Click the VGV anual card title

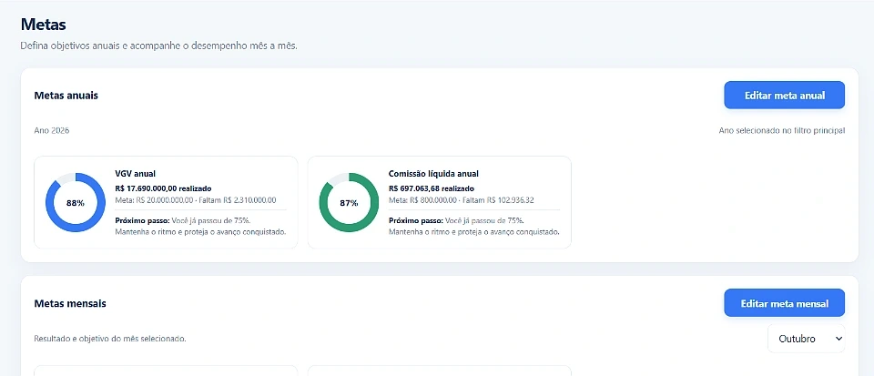tap(136, 174)
